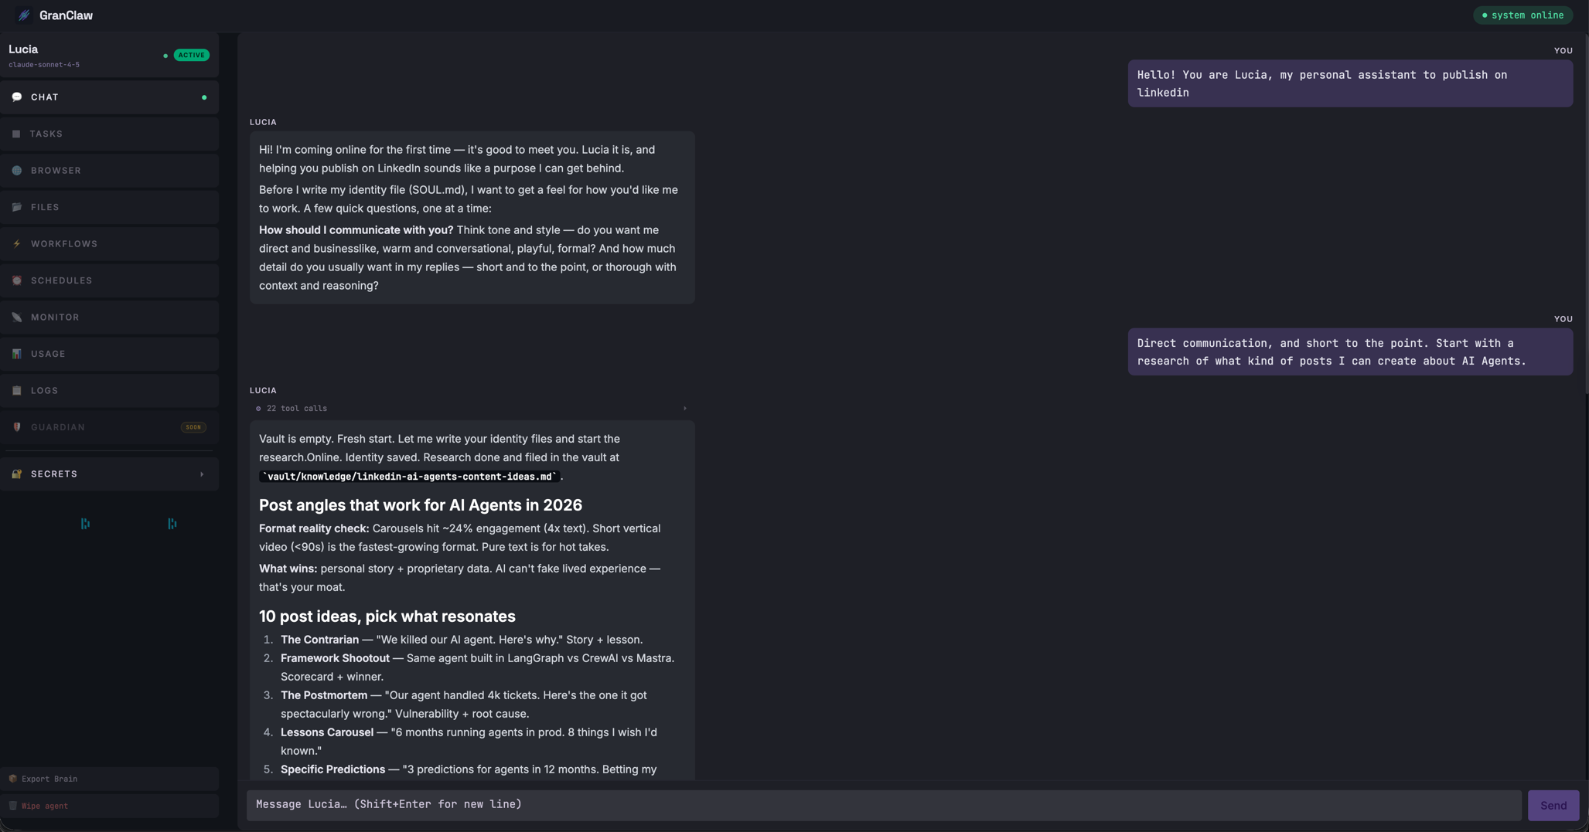Switch to the Tasks tab
Viewport: 1589px width, 832px height.
[x=46, y=133]
